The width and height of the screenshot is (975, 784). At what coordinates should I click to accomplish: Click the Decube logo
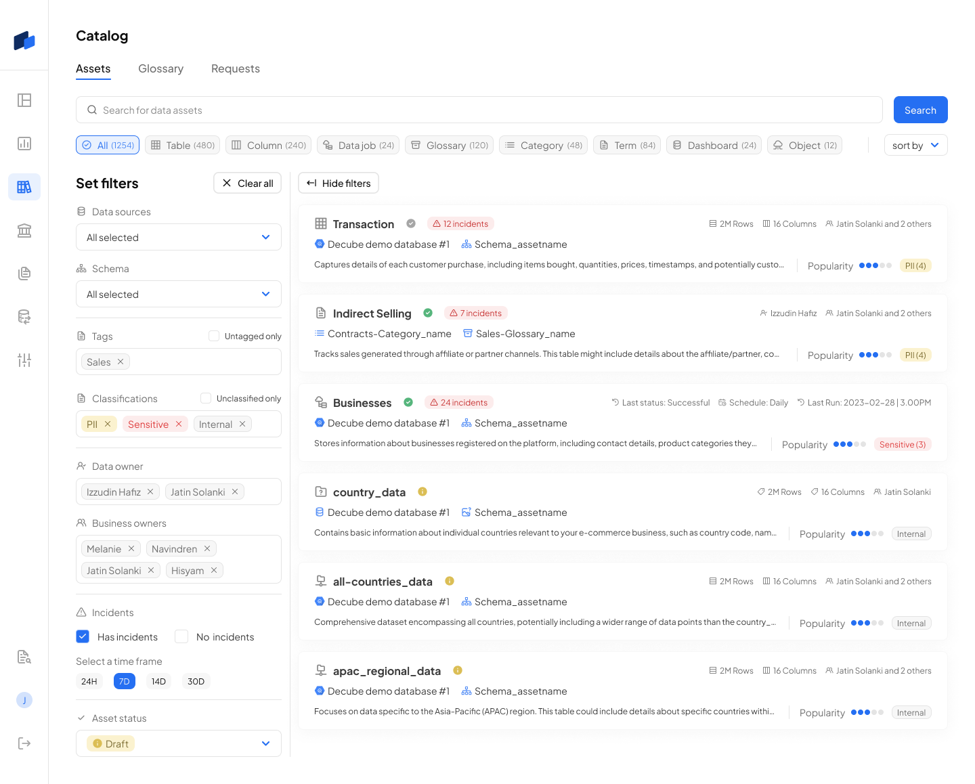click(24, 41)
